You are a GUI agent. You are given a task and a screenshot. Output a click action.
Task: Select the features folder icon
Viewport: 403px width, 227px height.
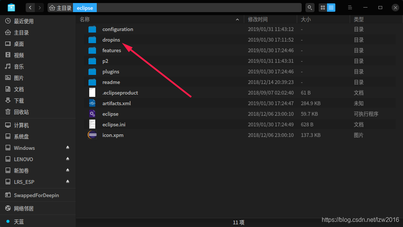pos(92,50)
